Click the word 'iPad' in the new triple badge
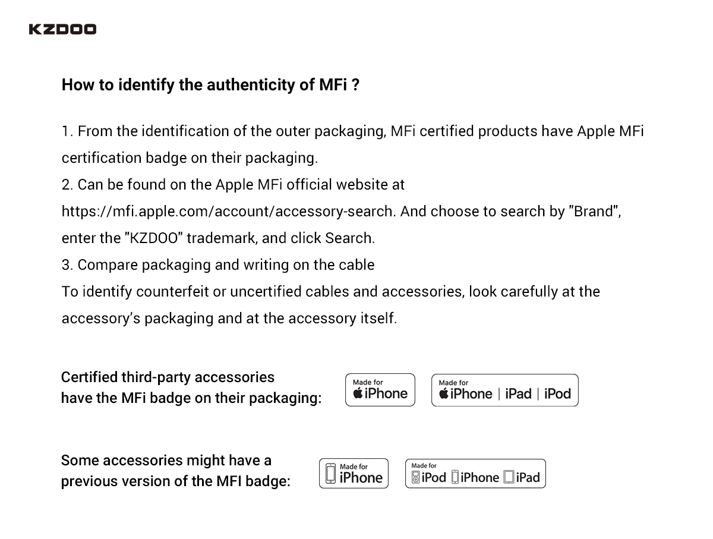713x539 pixels. pyautogui.click(x=518, y=393)
